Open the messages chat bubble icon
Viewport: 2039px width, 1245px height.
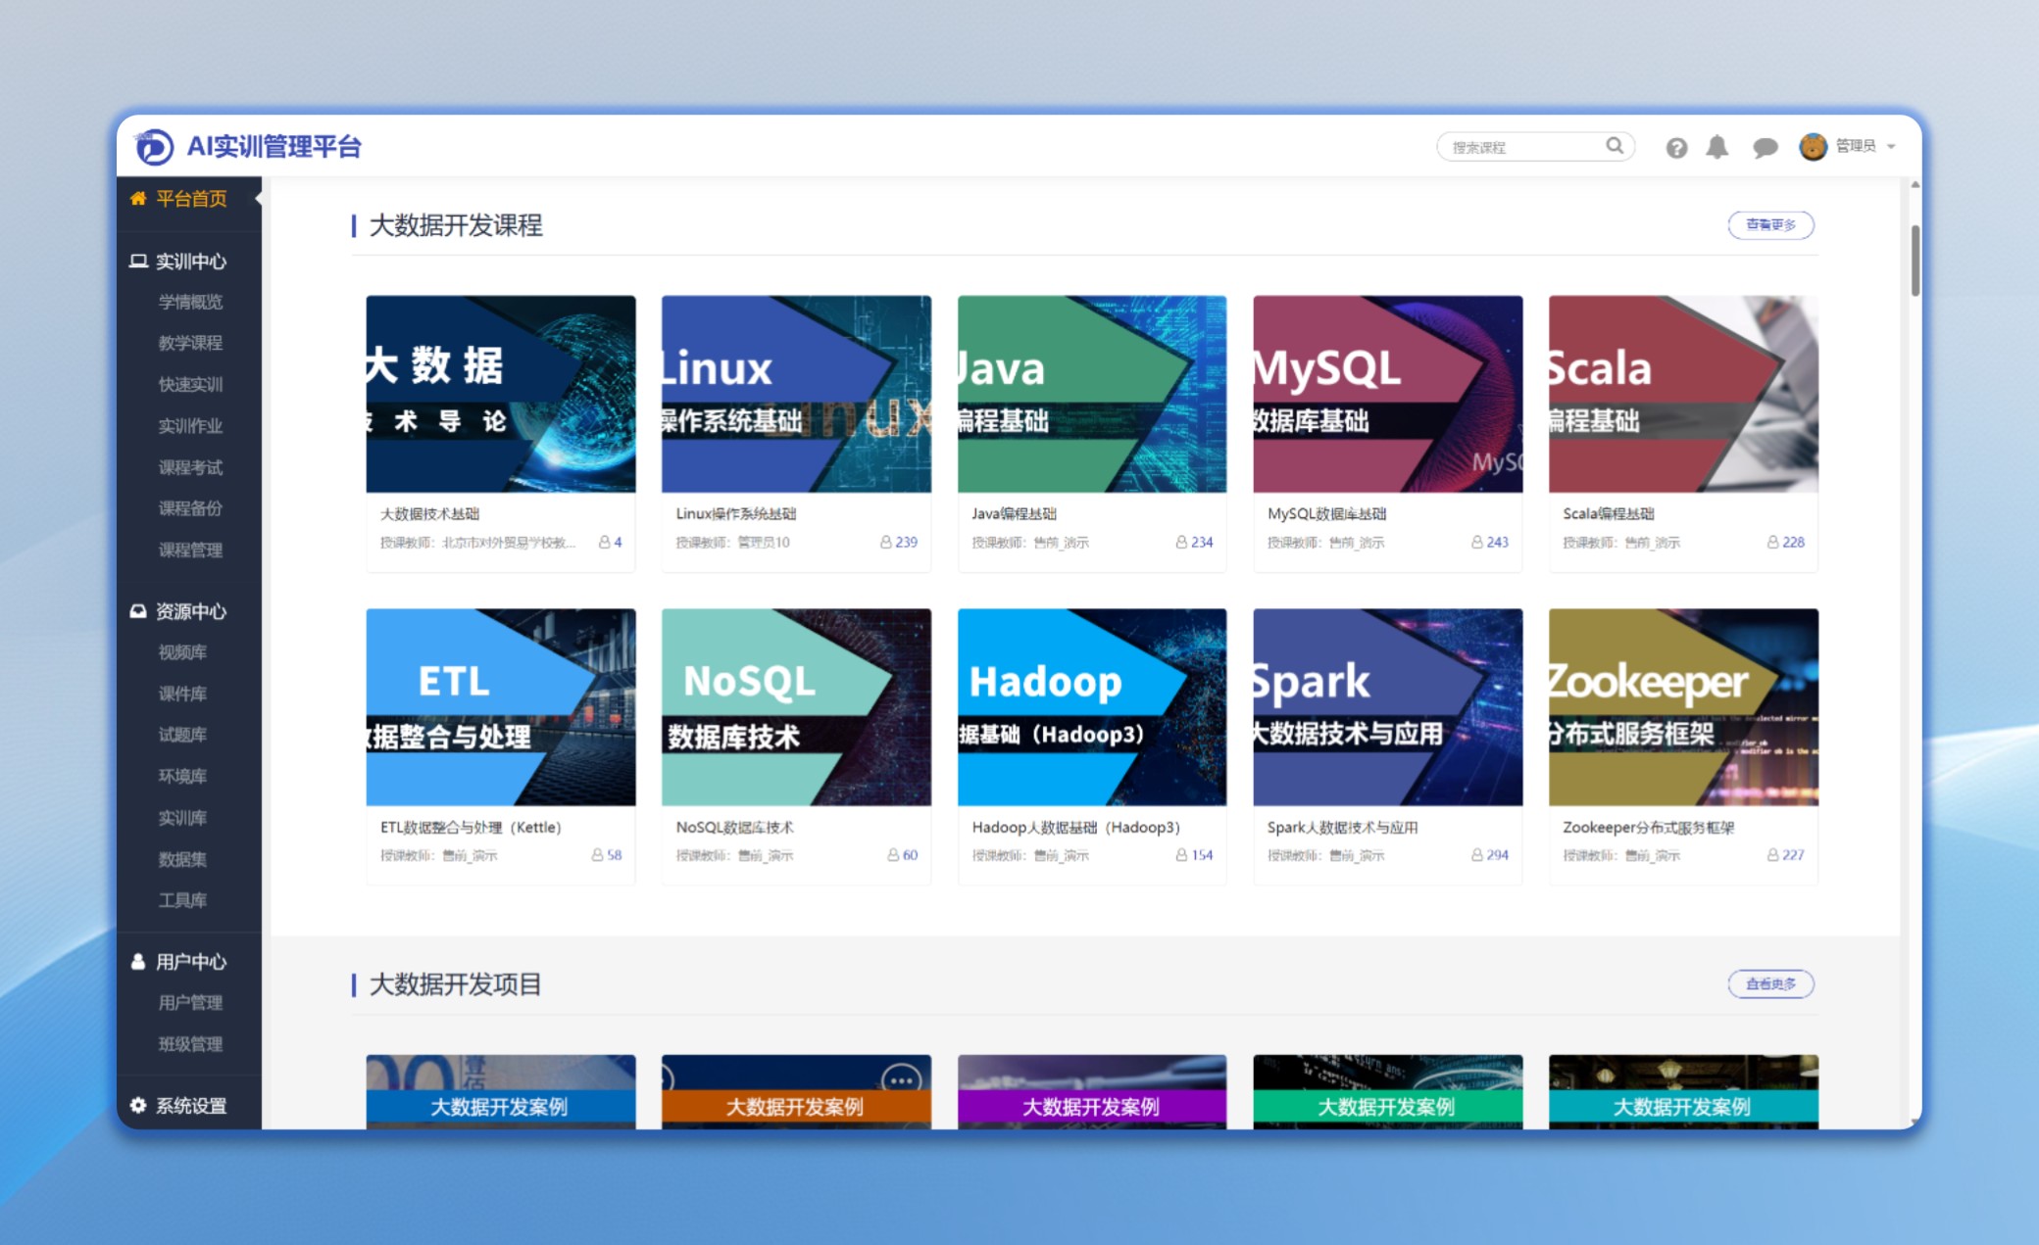1765,148
